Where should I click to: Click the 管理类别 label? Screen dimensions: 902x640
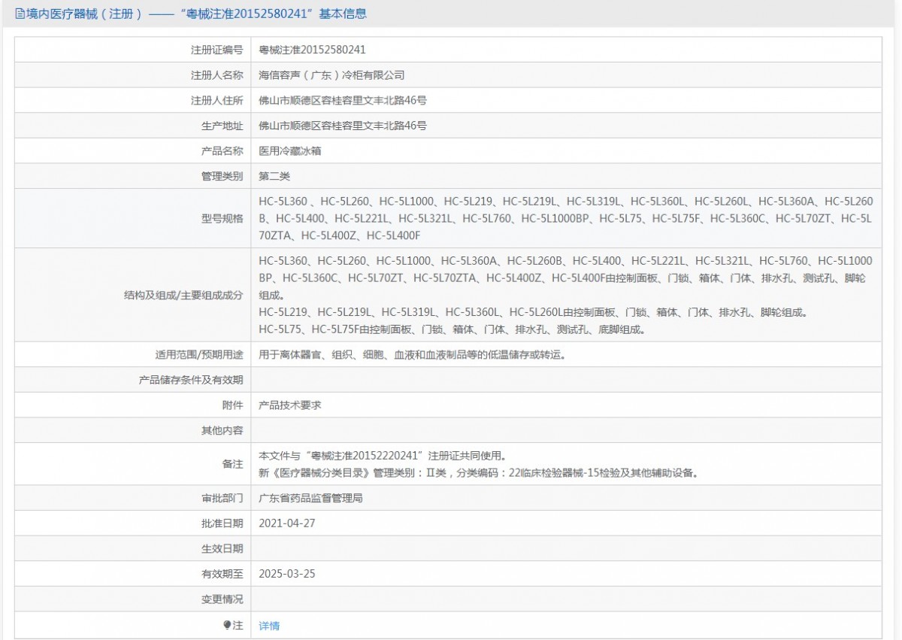(x=222, y=176)
